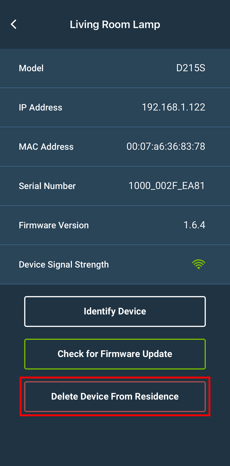The height and width of the screenshot is (466, 230).
Task: Click the green Wi-Fi signal strength icon
Action: [199, 264]
